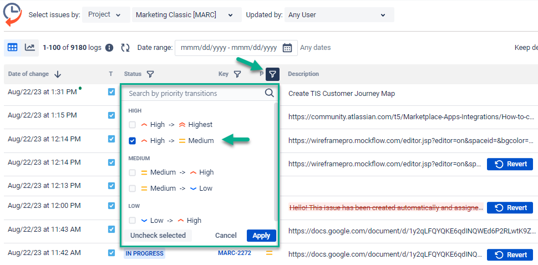The height and width of the screenshot is (265, 538).
Task: Toggle checkbox for 11:42 AM row
Action: point(111,253)
